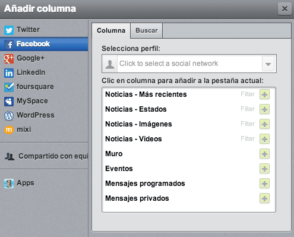
Task: Click the 'Eventos' column label
Action: (x=119, y=169)
